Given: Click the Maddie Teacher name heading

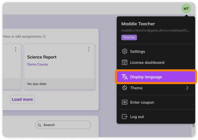Looking at the screenshot, I should 138,24.
